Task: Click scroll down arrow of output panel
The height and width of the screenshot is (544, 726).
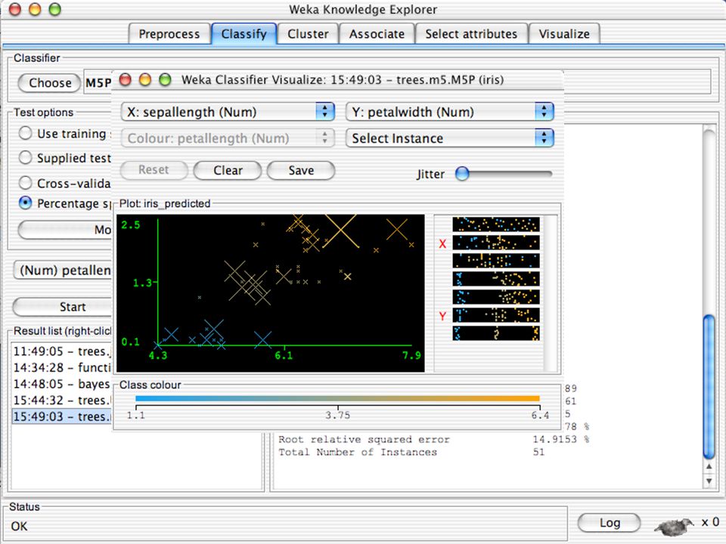Action: point(709,481)
